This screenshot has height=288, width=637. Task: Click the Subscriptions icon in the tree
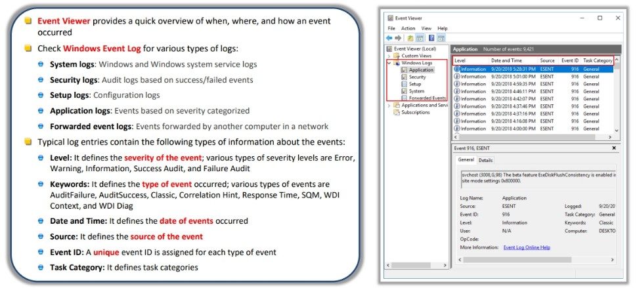tap(397, 112)
